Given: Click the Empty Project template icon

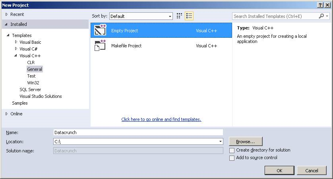Looking at the screenshot, I should click(x=100, y=30).
